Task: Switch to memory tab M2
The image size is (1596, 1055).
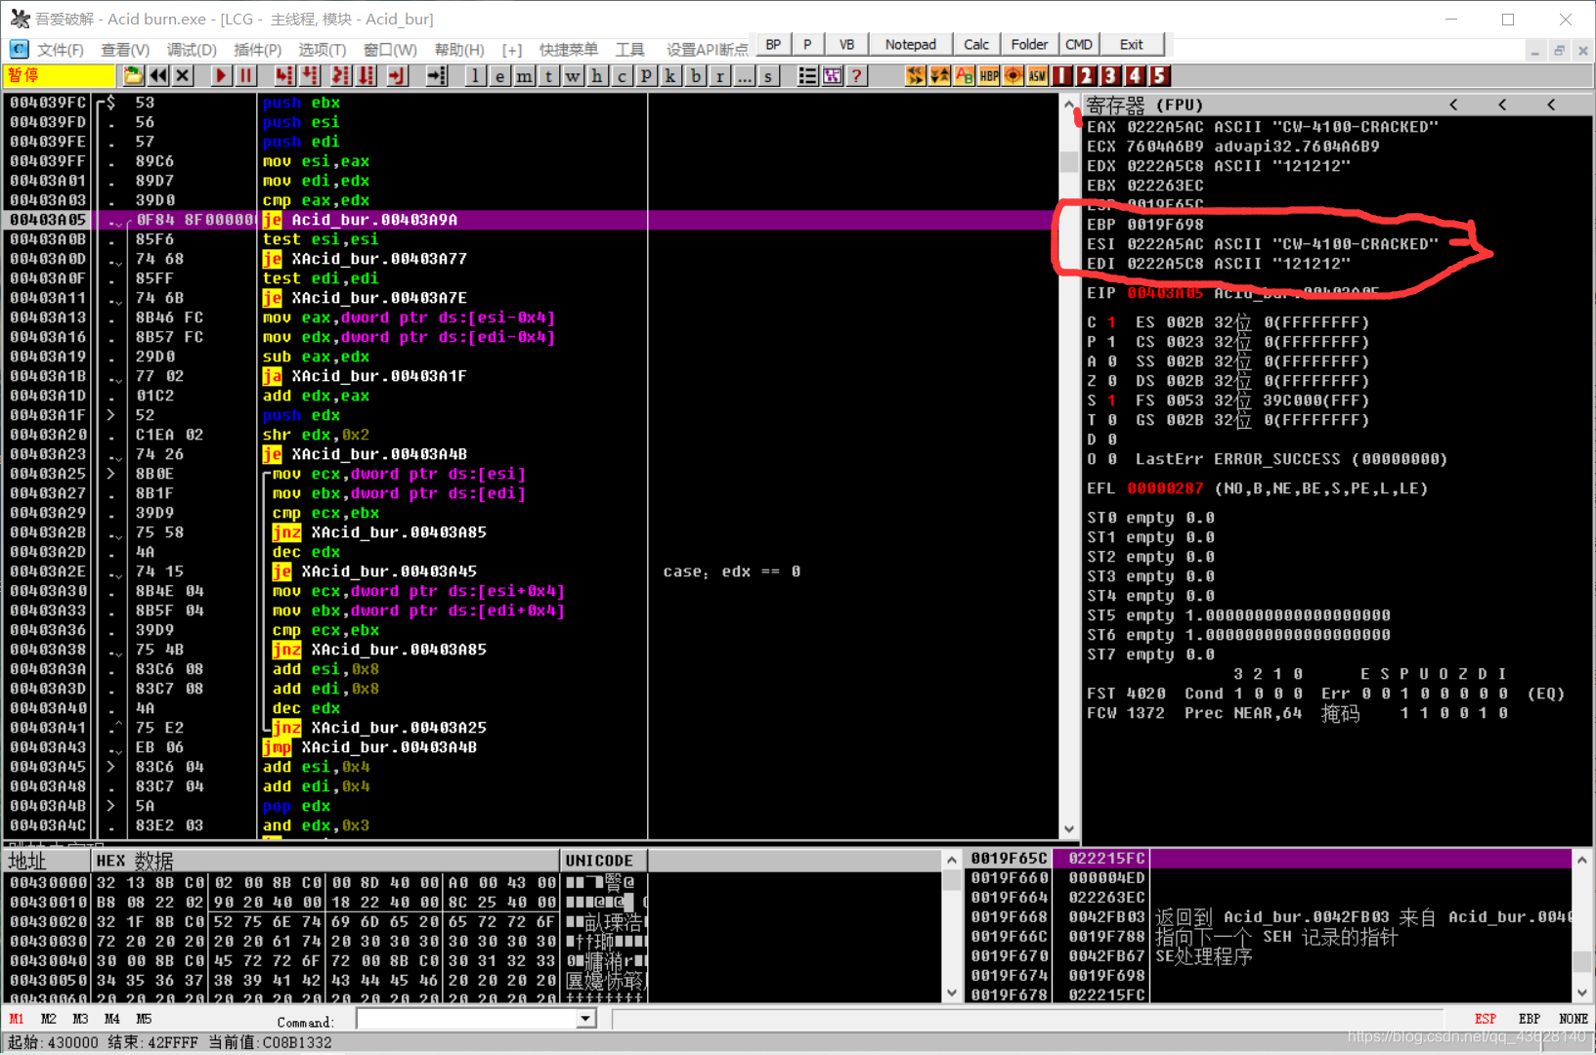Action: [49, 1019]
